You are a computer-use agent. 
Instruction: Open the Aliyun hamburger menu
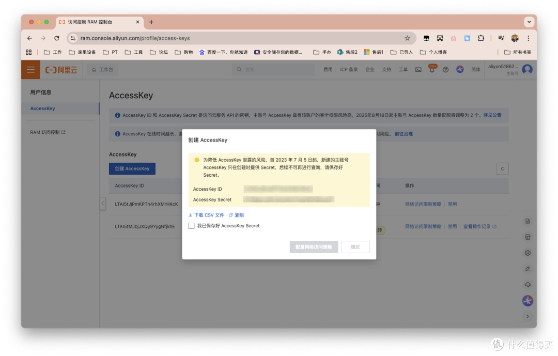click(30, 69)
